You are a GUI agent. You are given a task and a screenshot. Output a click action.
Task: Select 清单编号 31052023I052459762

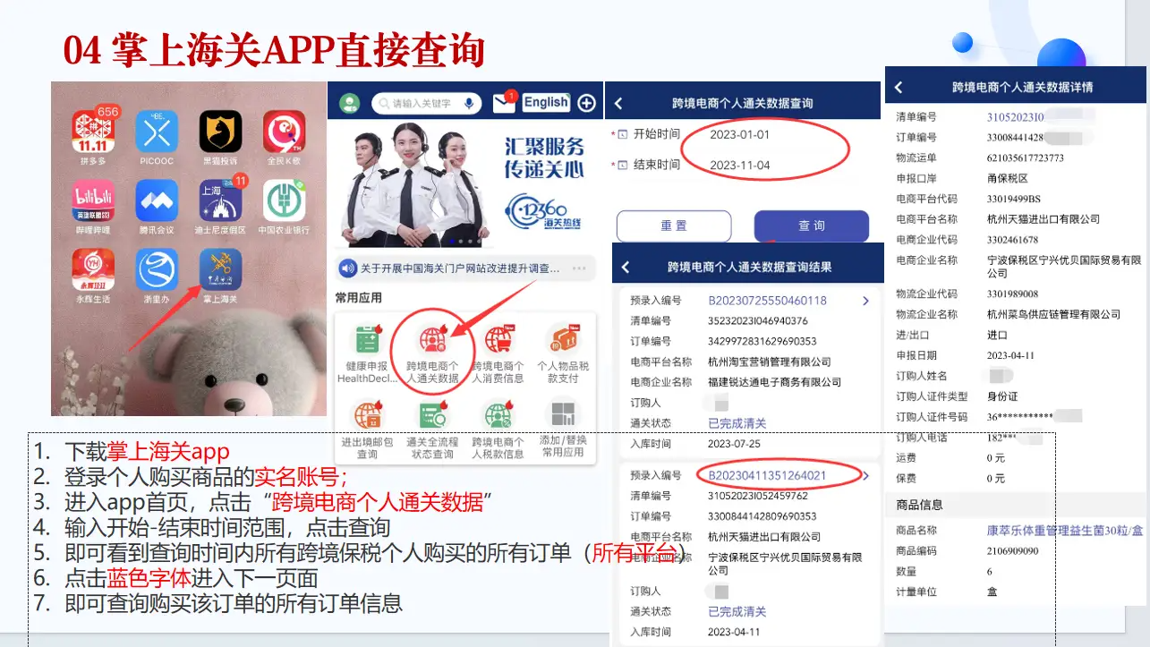point(758,497)
